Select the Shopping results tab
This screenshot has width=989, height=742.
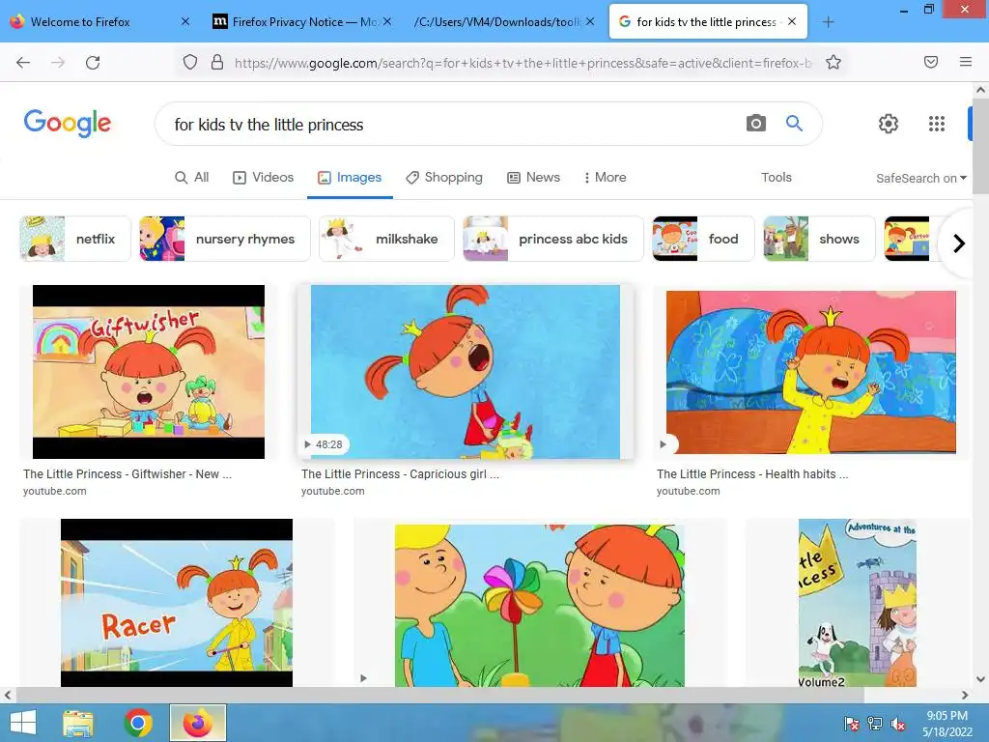point(444,178)
